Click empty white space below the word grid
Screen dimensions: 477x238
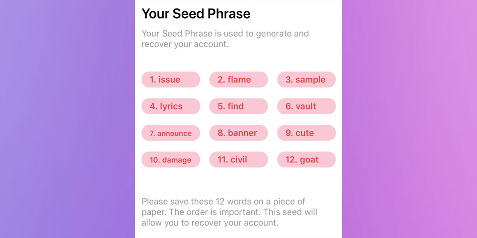[x=238, y=182]
